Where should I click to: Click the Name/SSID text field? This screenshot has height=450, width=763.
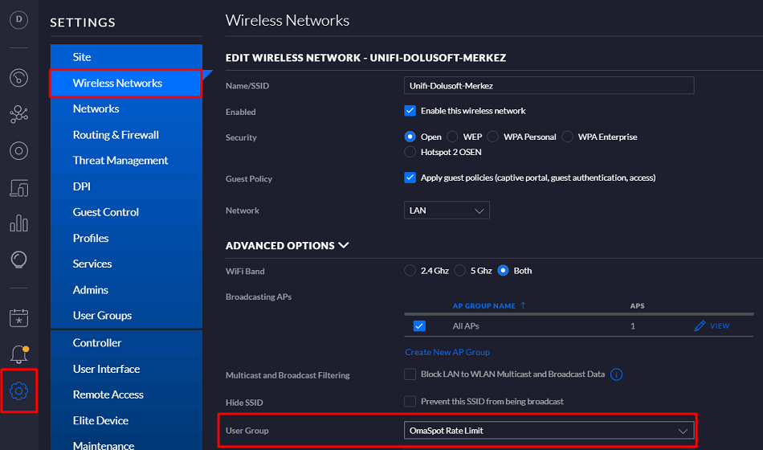tap(549, 86)
